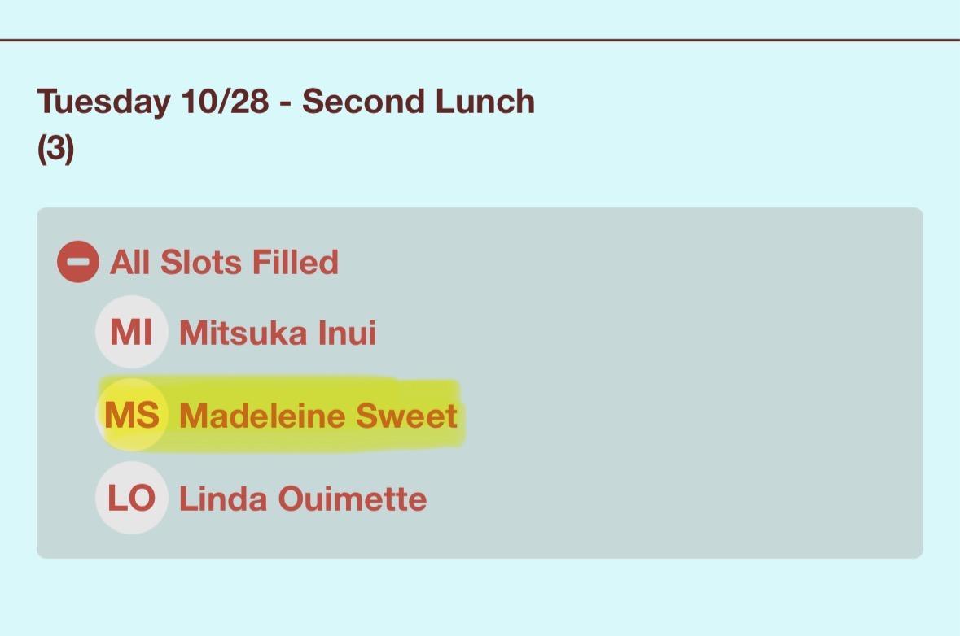Click the highlighted surname "Sweet"
Screen dimensions: 960x636
[405, 416]
